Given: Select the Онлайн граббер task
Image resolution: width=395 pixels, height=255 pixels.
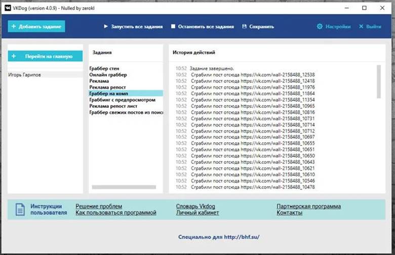Looking at the screenshot, I should (108, 75).
